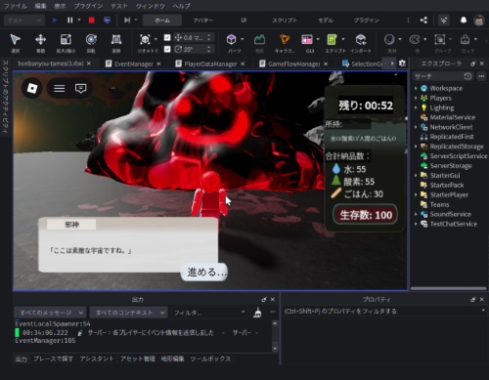
Task: Click the Explorer search field
Action: click(x=442, y=76)
